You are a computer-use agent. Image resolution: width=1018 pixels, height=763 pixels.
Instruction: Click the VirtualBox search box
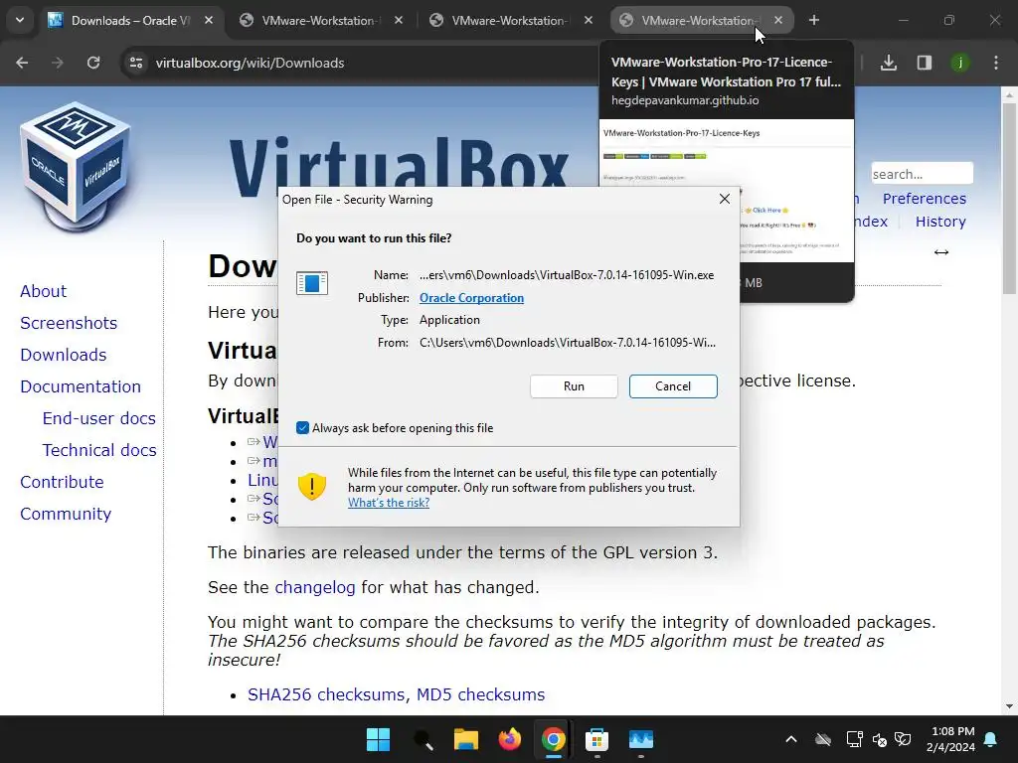pyautogui.click(x=922, y=174)
